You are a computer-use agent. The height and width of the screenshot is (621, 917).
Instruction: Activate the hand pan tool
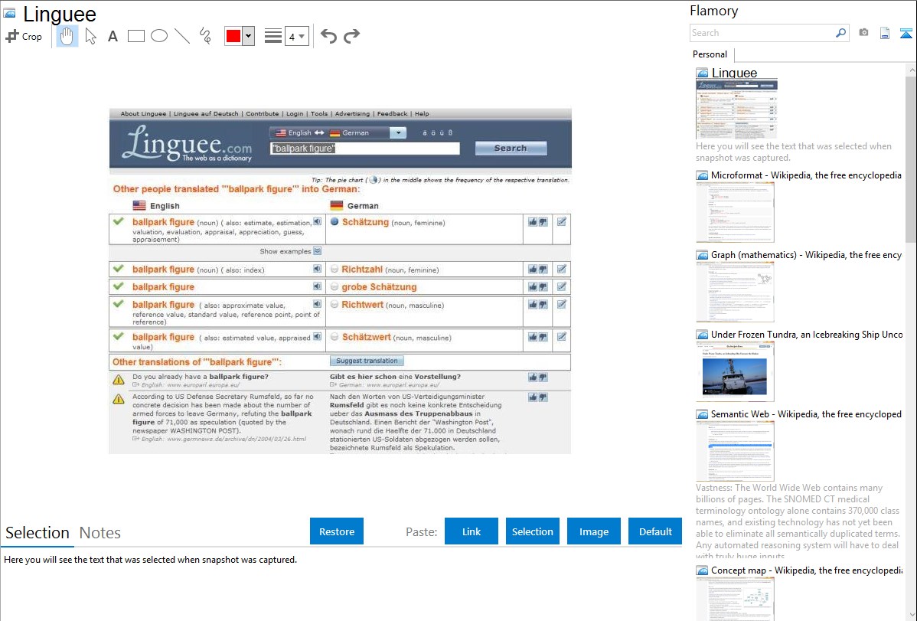point(67,36)
